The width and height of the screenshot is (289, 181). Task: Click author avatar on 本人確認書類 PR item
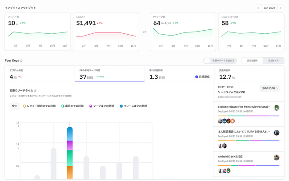pyautogui.click(x=277, y=133)
